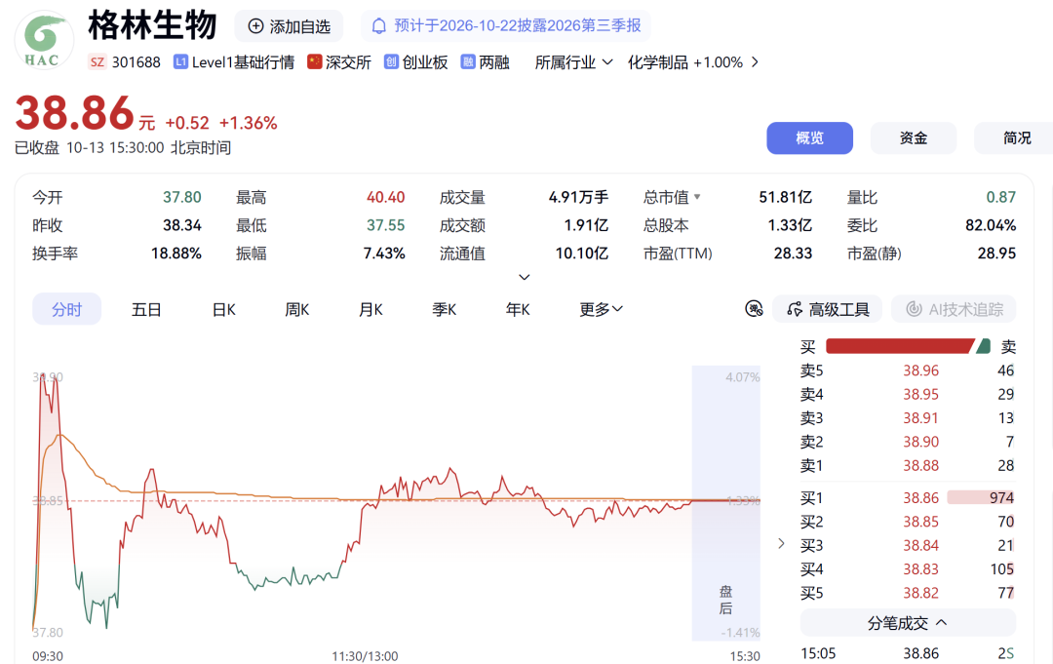
Task: Click 买1 volume 974
Action: point(1001,497)
